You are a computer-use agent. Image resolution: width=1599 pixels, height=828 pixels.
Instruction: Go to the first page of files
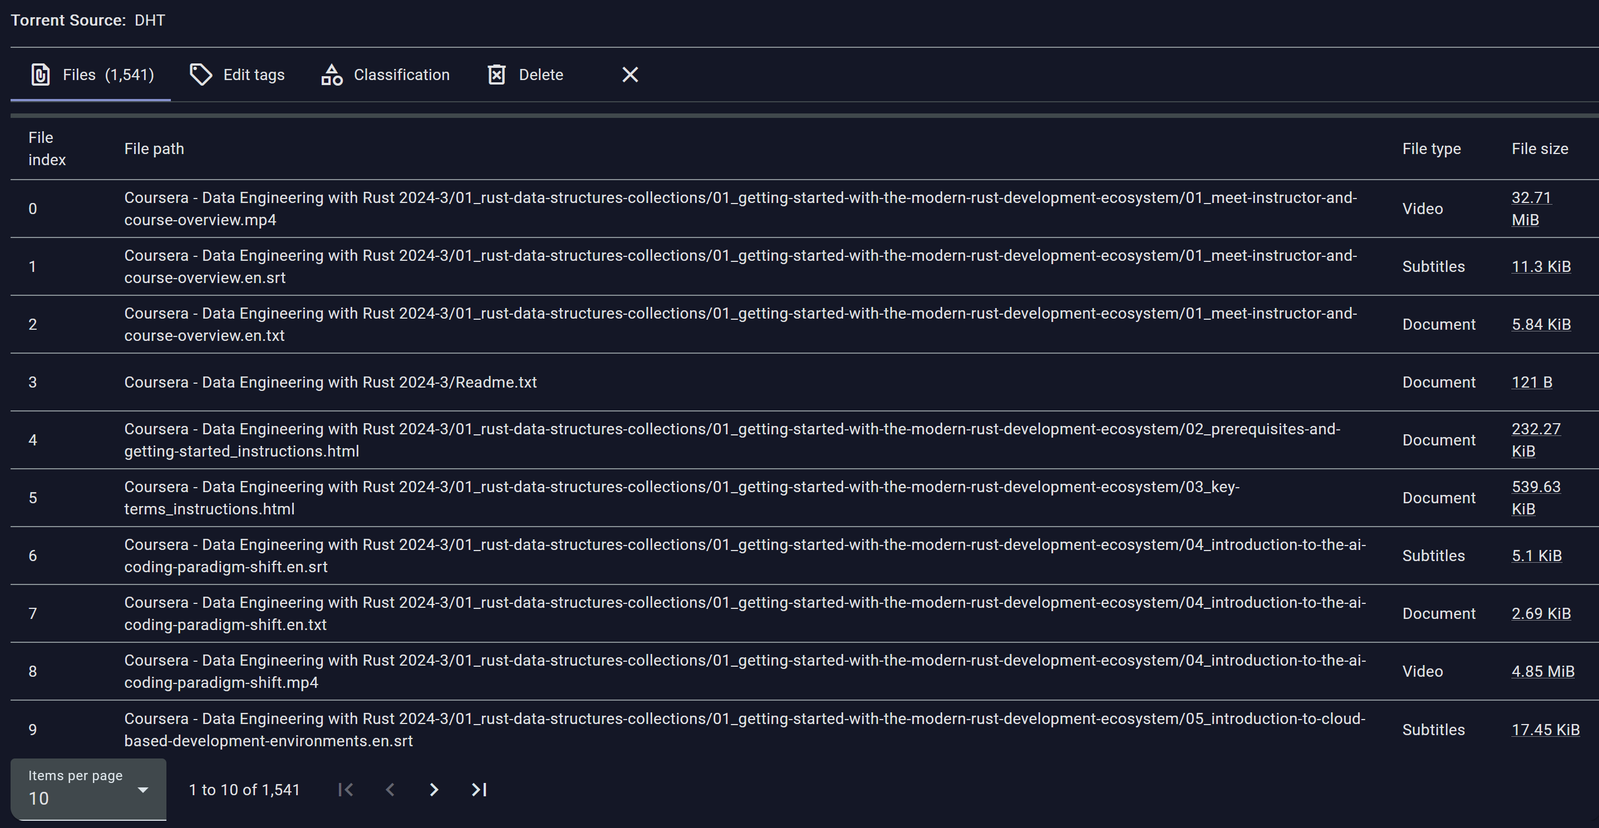[346, 790]
